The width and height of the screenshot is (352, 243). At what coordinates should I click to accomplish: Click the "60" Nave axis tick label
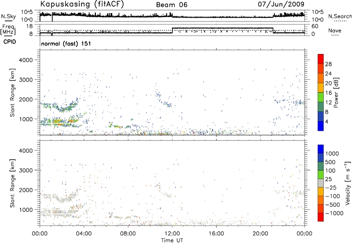[x=315, y=26]
